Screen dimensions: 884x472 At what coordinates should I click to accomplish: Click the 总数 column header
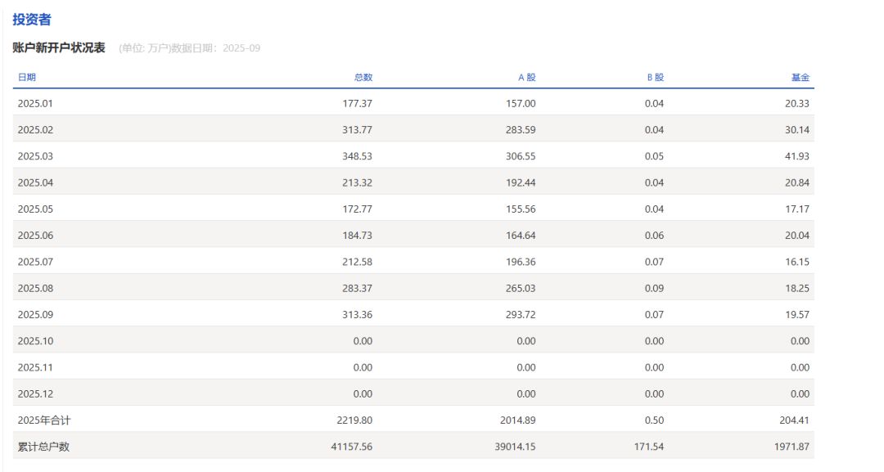pos(363,77)
